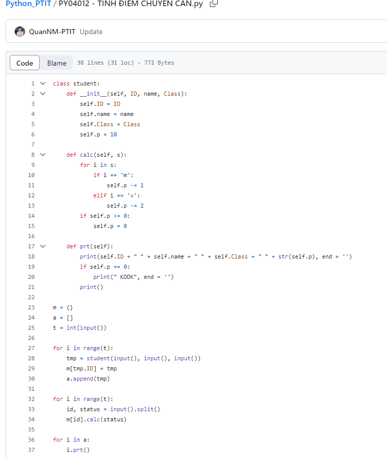The height and width of the screenshot is (459, 387).
Task: Open the Update commit message link
Action: (x=91, y=32)
